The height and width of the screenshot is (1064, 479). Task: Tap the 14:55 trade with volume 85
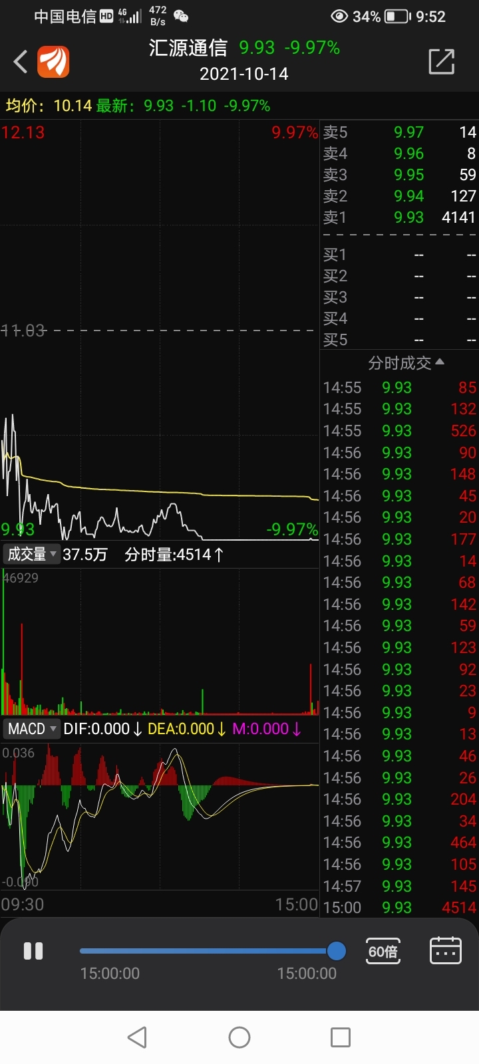399,388
